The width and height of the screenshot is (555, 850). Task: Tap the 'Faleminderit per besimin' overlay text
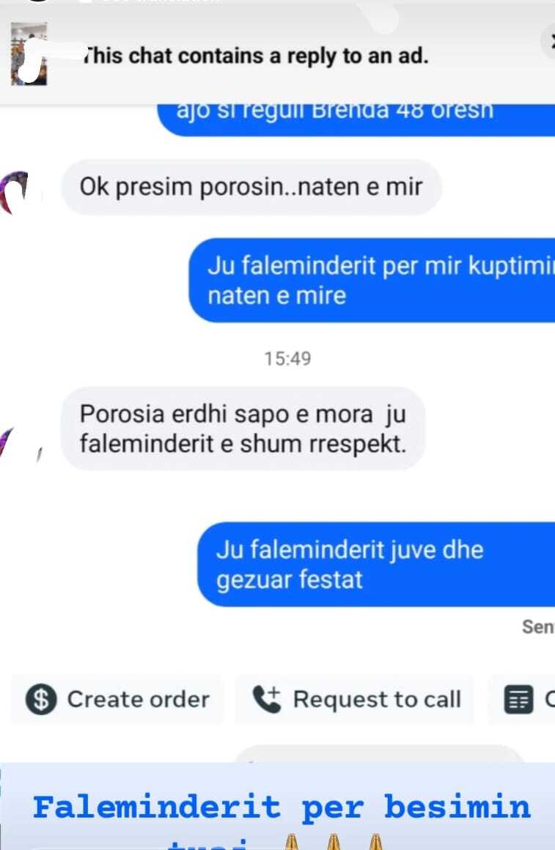(x=282, y=807)
